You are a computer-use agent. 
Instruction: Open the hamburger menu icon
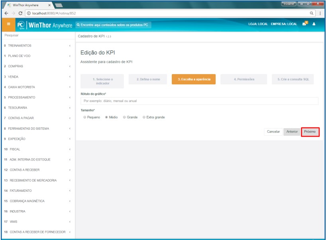click(8, 24)
